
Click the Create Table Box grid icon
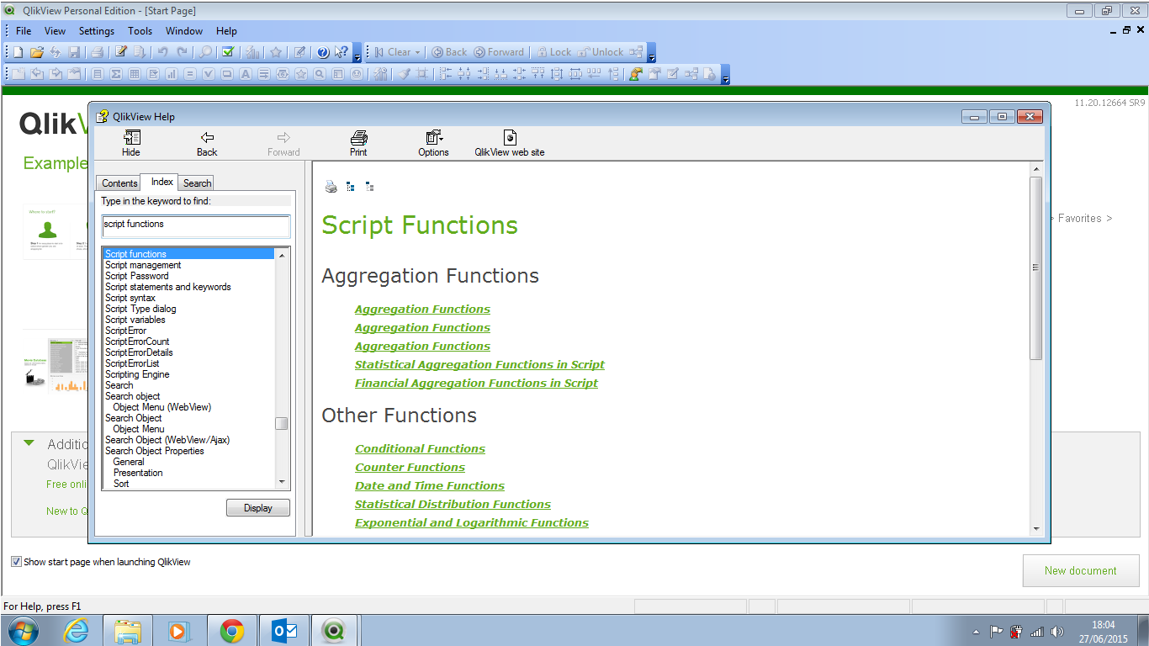click(135, 74)
